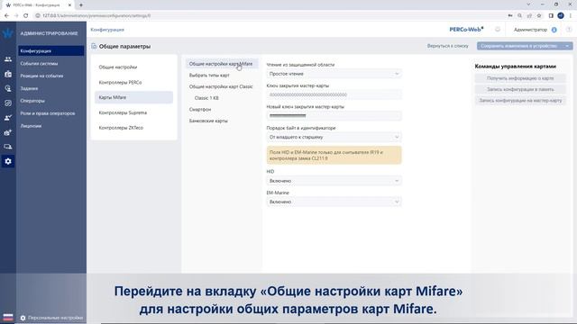Viewport: 577px width, 324px height.
Task: Open Операторы menu item
Action: pos(32,101)
